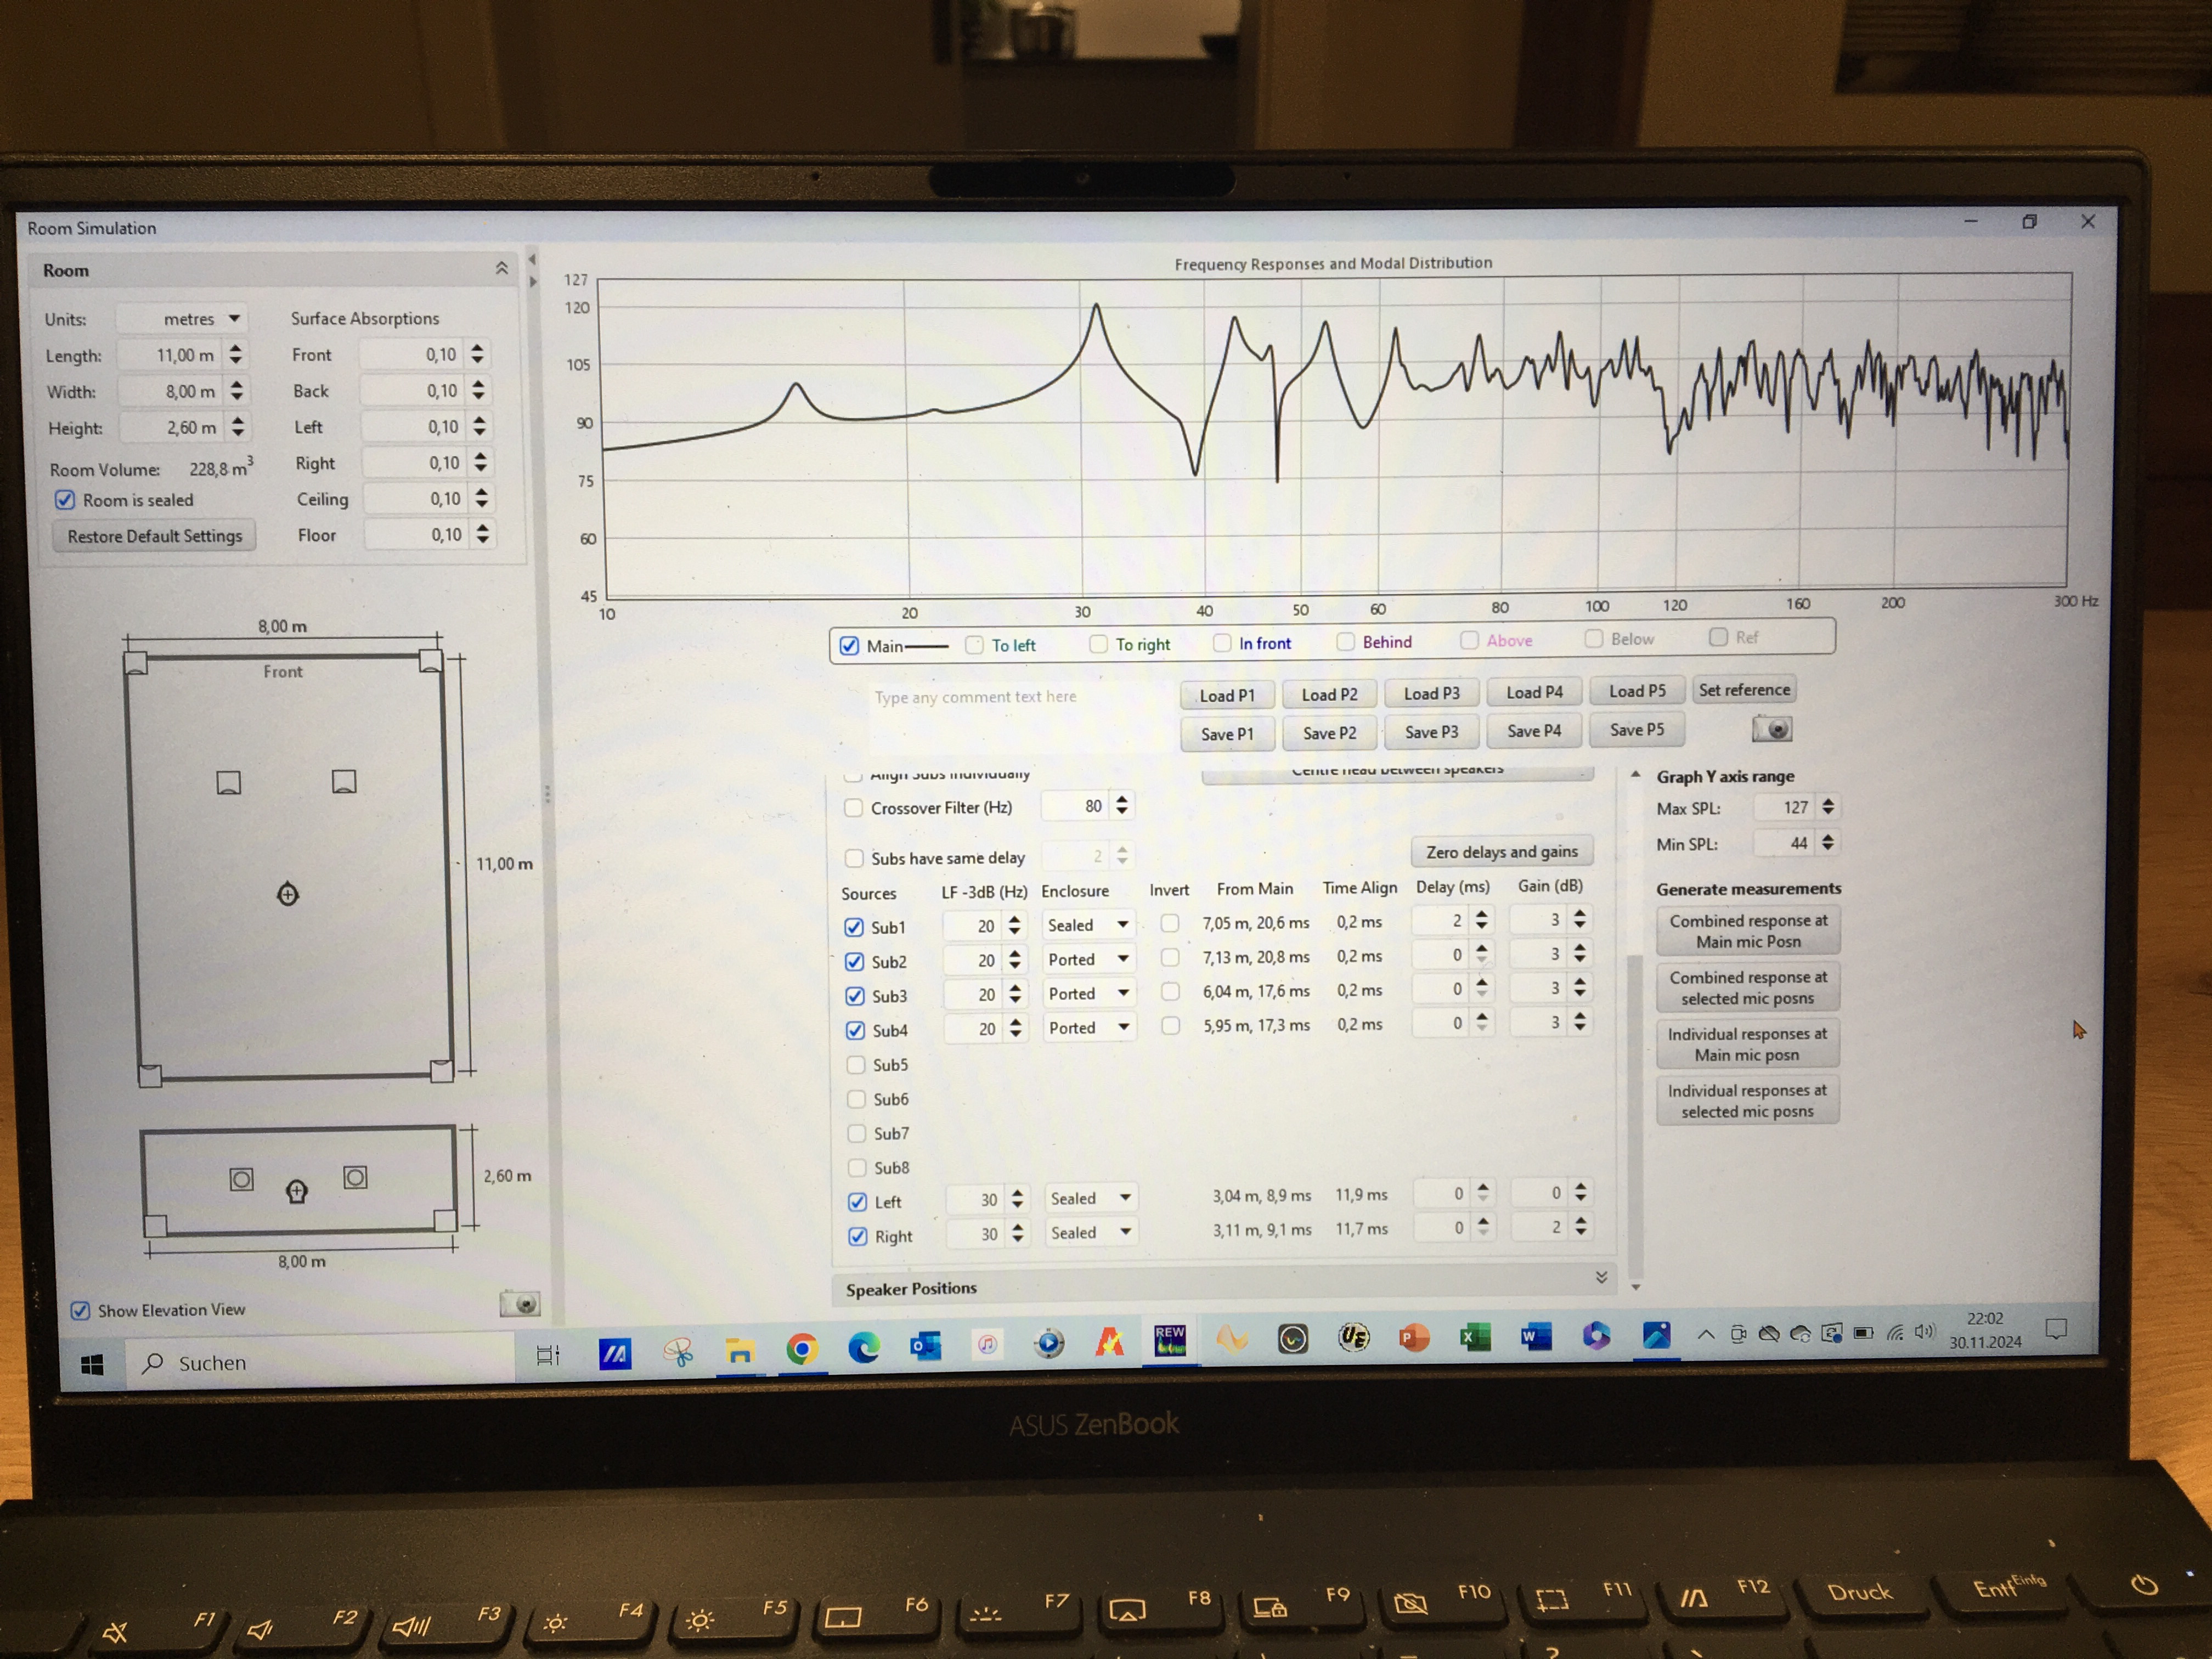This screenshot has height=1659, width=2212.
Task: Uncheck Room is sealed
Action: (65, 499)
